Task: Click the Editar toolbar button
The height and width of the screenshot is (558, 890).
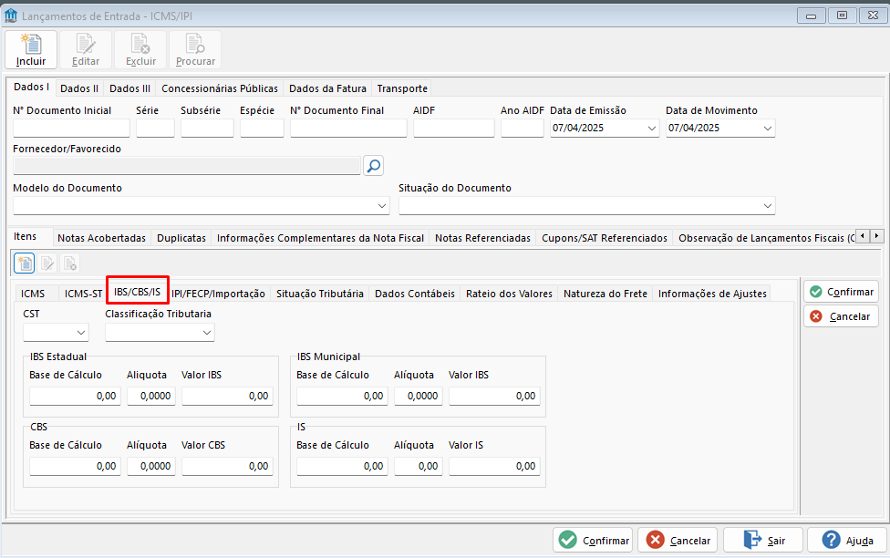Action: coord(85,50)
